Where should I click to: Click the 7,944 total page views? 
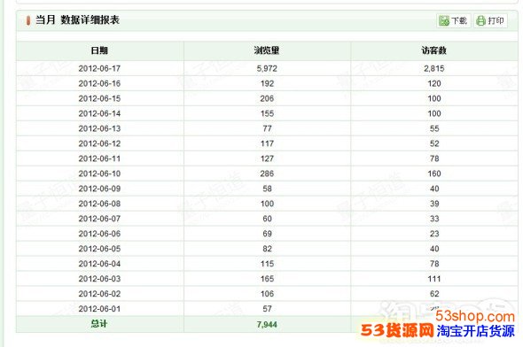(267, 324)
